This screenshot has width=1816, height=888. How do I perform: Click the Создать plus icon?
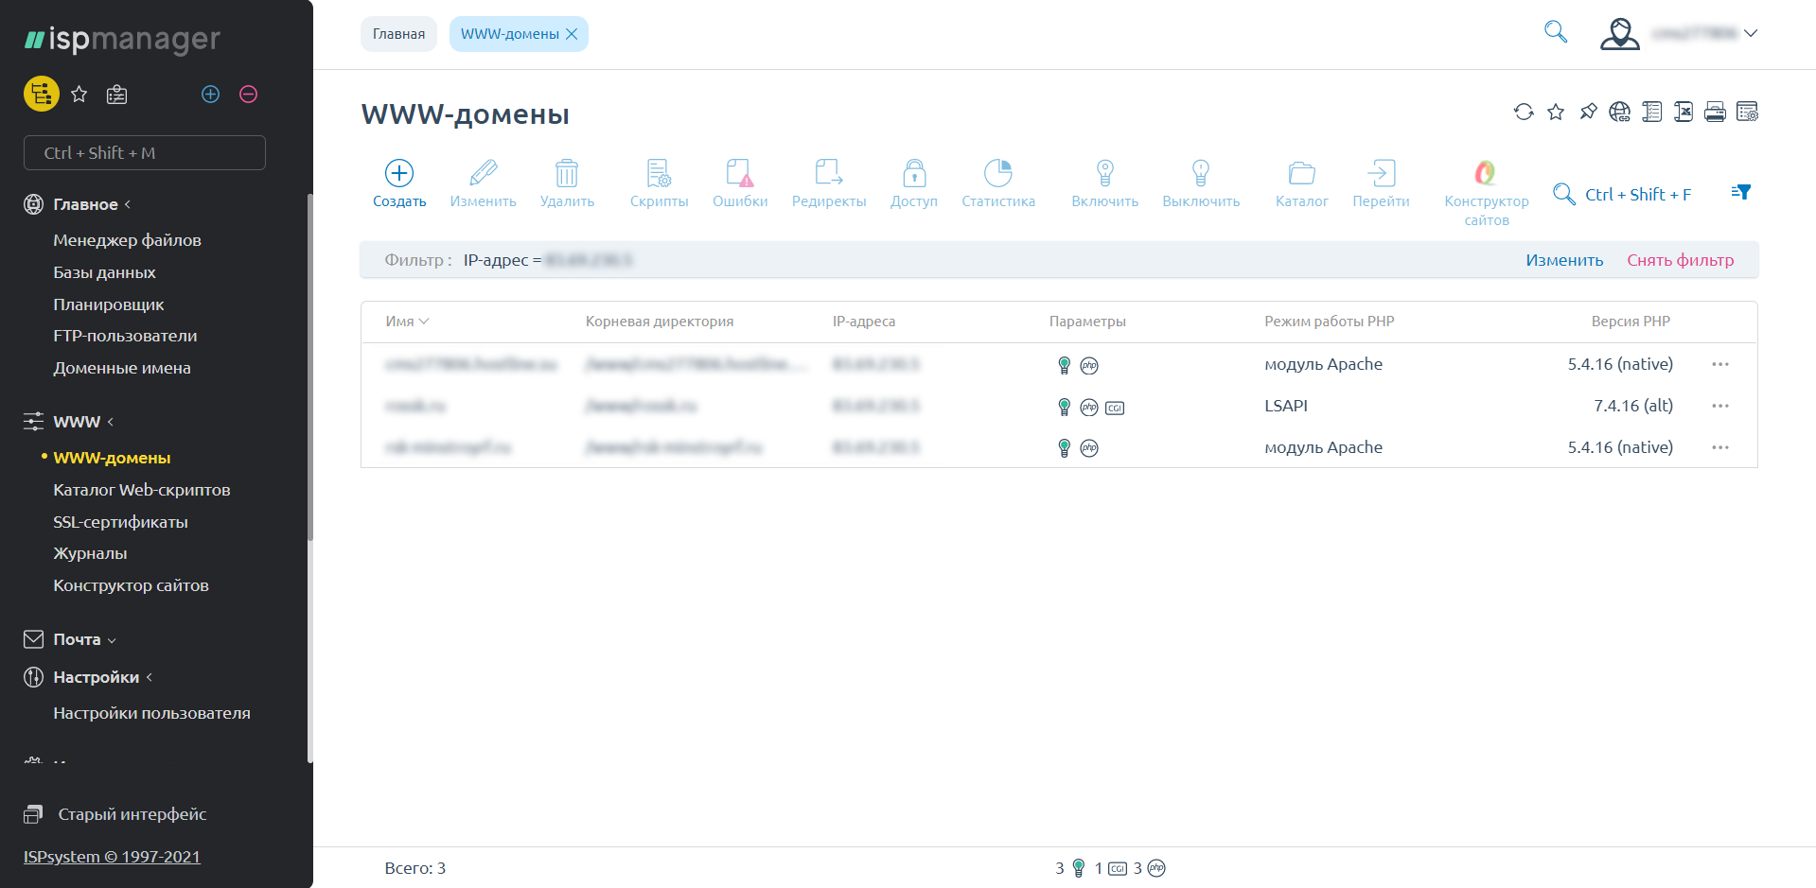click(x=398, y=173)
